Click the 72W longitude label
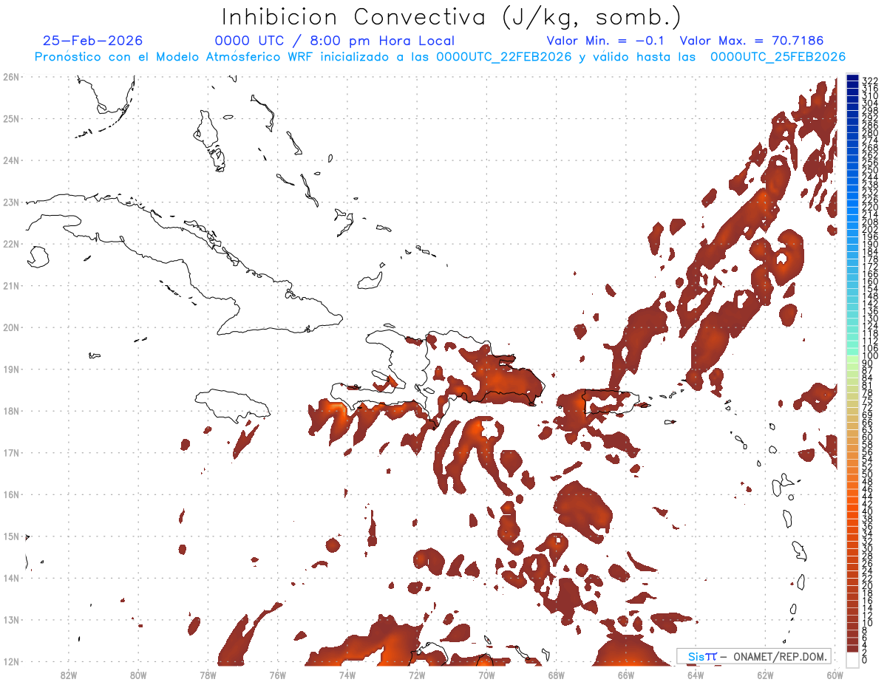887x685 pixels. tap(417, 675)
